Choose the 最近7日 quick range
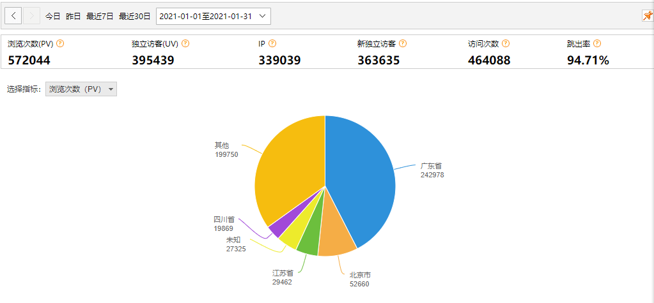654x303 pixels. click(x=99, y=16)
